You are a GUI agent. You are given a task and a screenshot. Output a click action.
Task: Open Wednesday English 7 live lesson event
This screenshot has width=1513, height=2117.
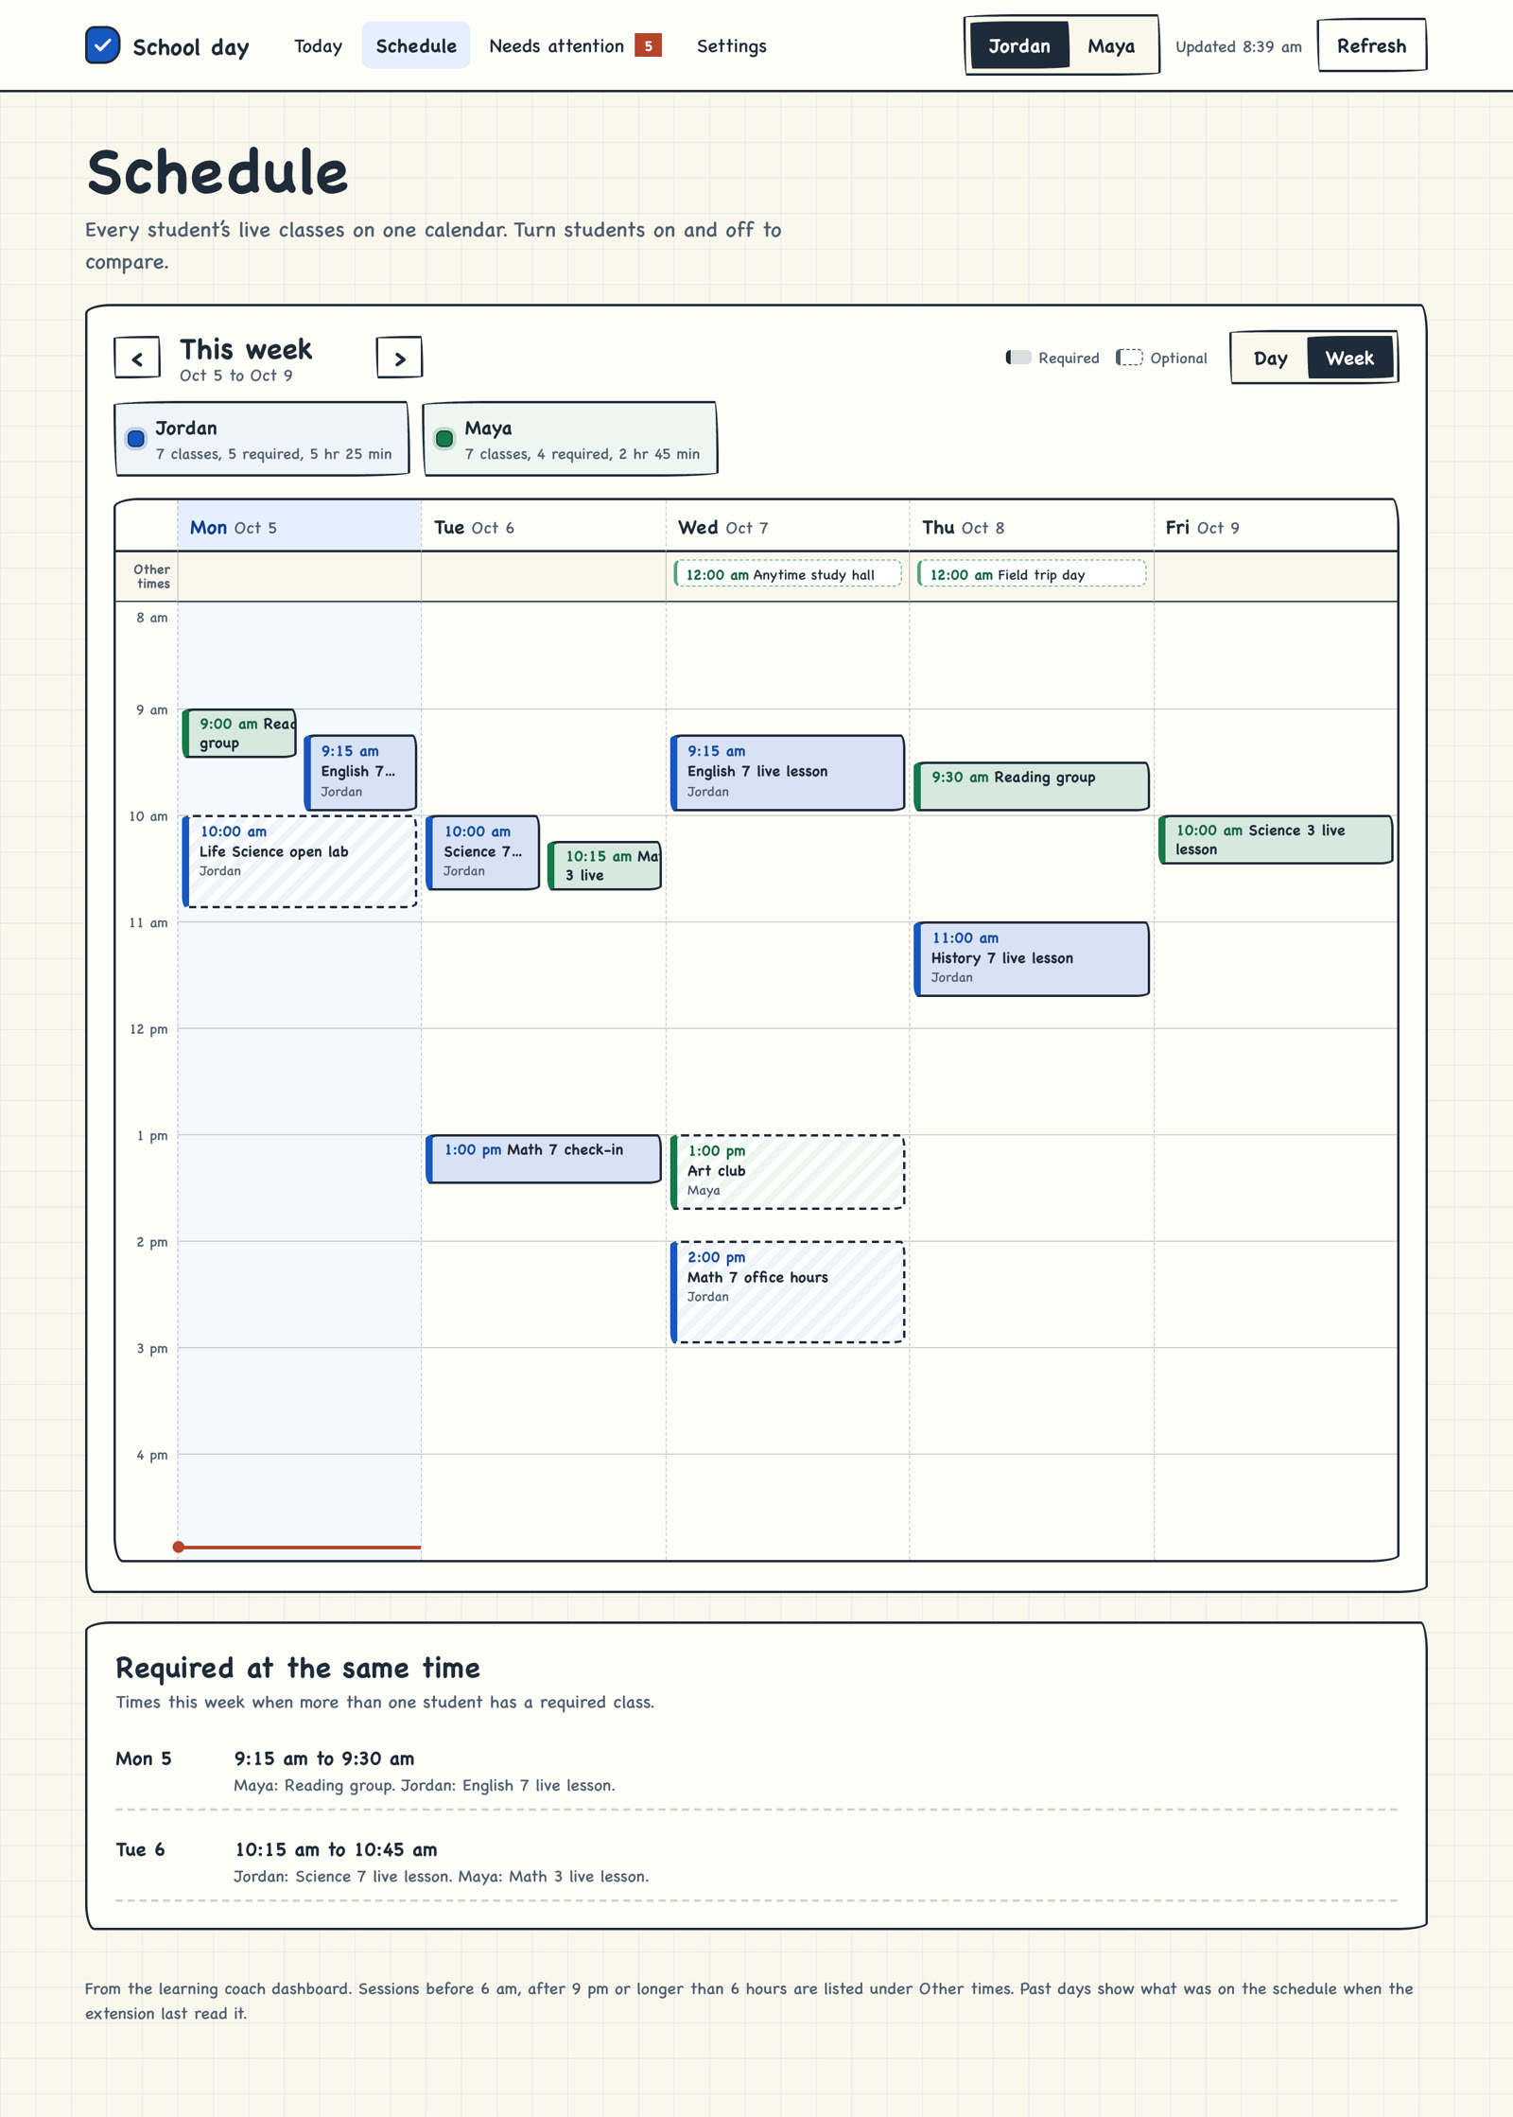point(788,772)
